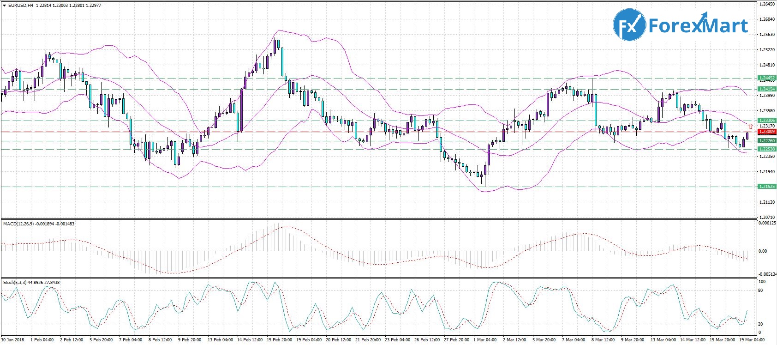Click the Stoch(5,3,3) indicator label
777x345 pixels.
[x=14, y=283]
